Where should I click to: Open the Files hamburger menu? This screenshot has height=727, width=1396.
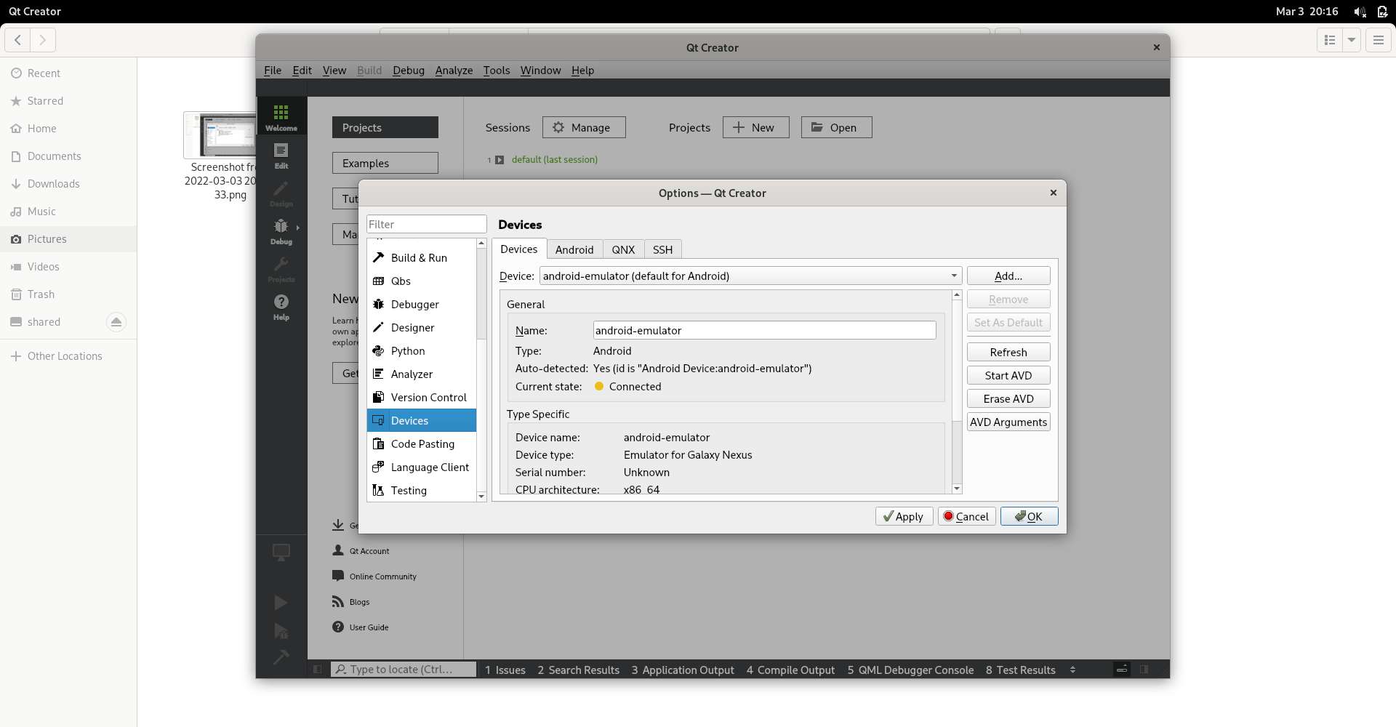[1378, 40]
